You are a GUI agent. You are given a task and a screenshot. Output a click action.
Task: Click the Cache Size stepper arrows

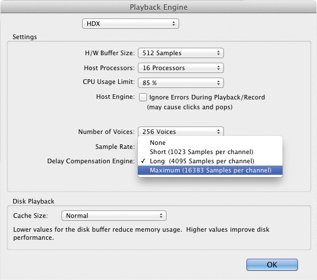coord(161,216)
